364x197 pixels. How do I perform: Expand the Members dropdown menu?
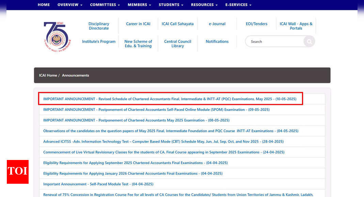coord(139,5)
